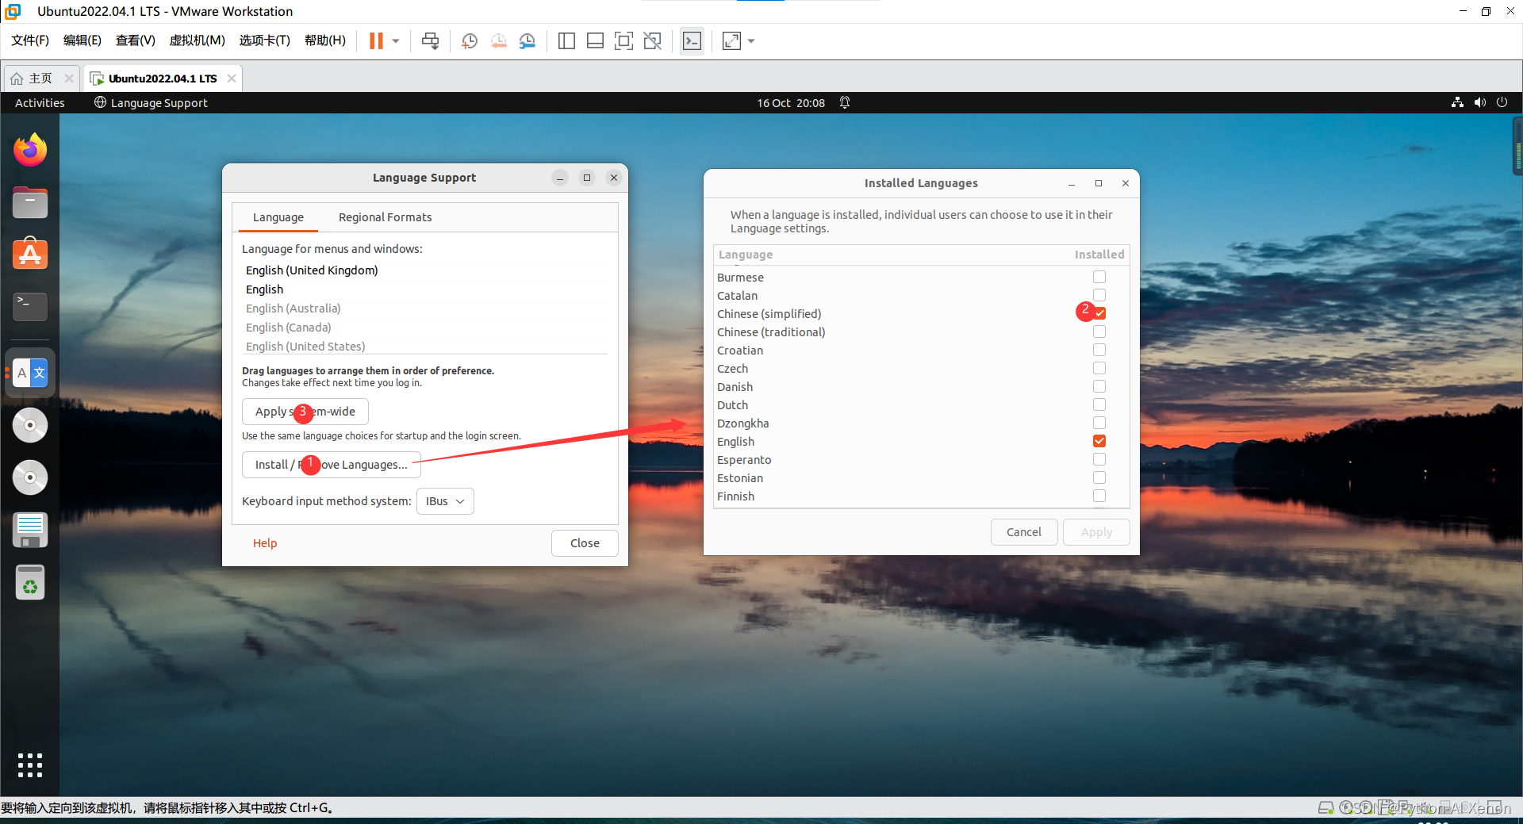
Task: Check the Czech installed checkbox
Action: (x=1099, y=368)
